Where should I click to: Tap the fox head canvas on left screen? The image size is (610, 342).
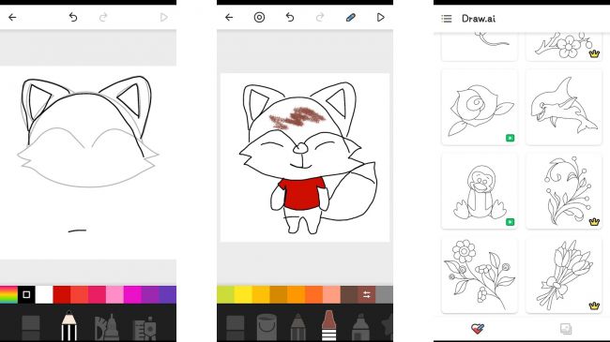88,162
